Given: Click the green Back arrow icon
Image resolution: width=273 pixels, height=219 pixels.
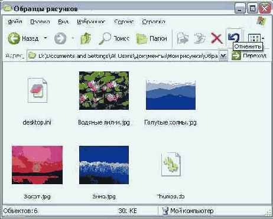Looking at the screenshot, I should click(x=14, y=38).
